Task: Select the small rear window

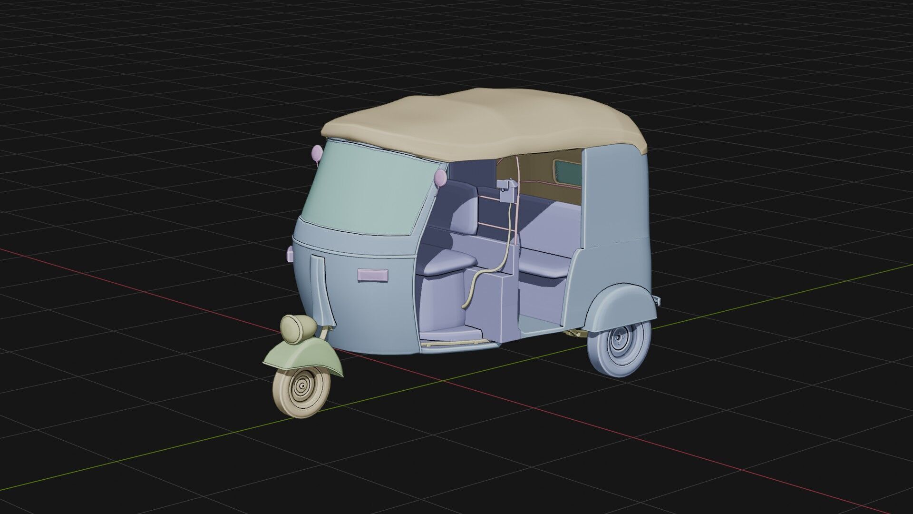Action: tap(568, 172)
